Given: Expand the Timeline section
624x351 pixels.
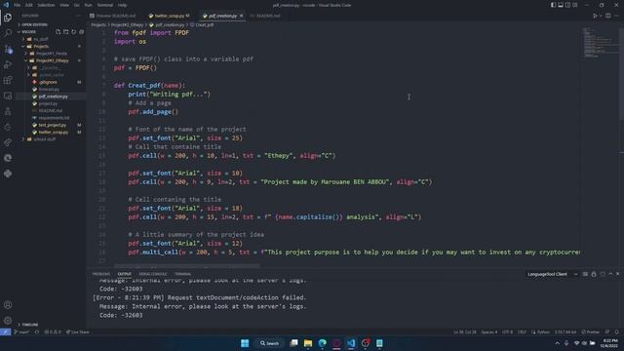Looking at the screenshot, I should 30,325.
